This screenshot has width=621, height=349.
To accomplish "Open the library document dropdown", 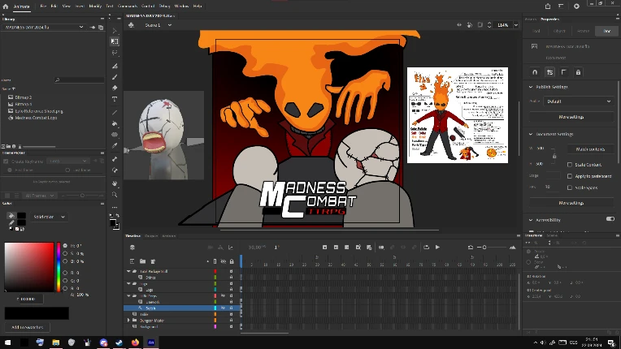I will [x=43, y=27].
